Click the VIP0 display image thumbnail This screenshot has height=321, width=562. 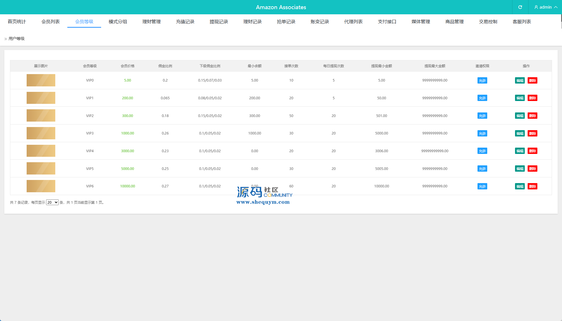click(x=41, y=80)
